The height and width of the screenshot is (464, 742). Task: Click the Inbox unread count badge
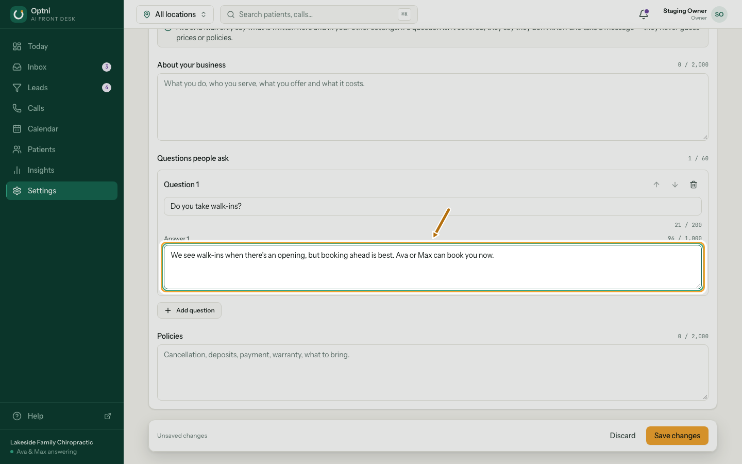pyautogui.click(x=107, y=67)
